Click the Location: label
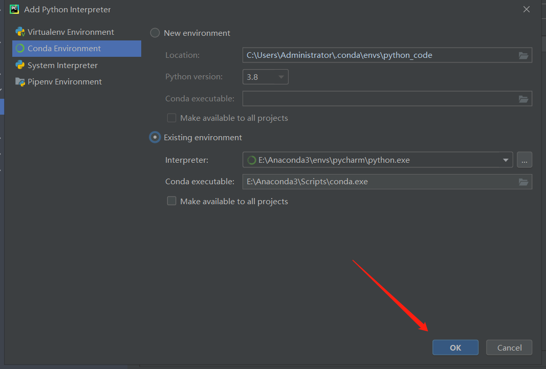The height and width of the screenshot is (369, 546). [x=183, y=55]
